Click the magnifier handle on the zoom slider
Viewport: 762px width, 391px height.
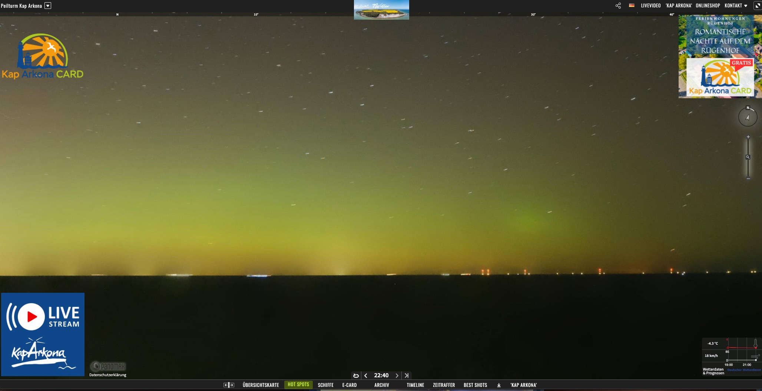pos(748,157)
